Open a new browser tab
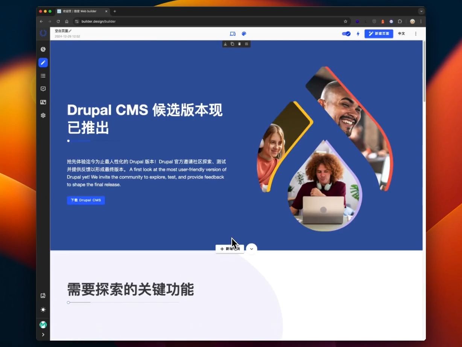 point(115,11)
